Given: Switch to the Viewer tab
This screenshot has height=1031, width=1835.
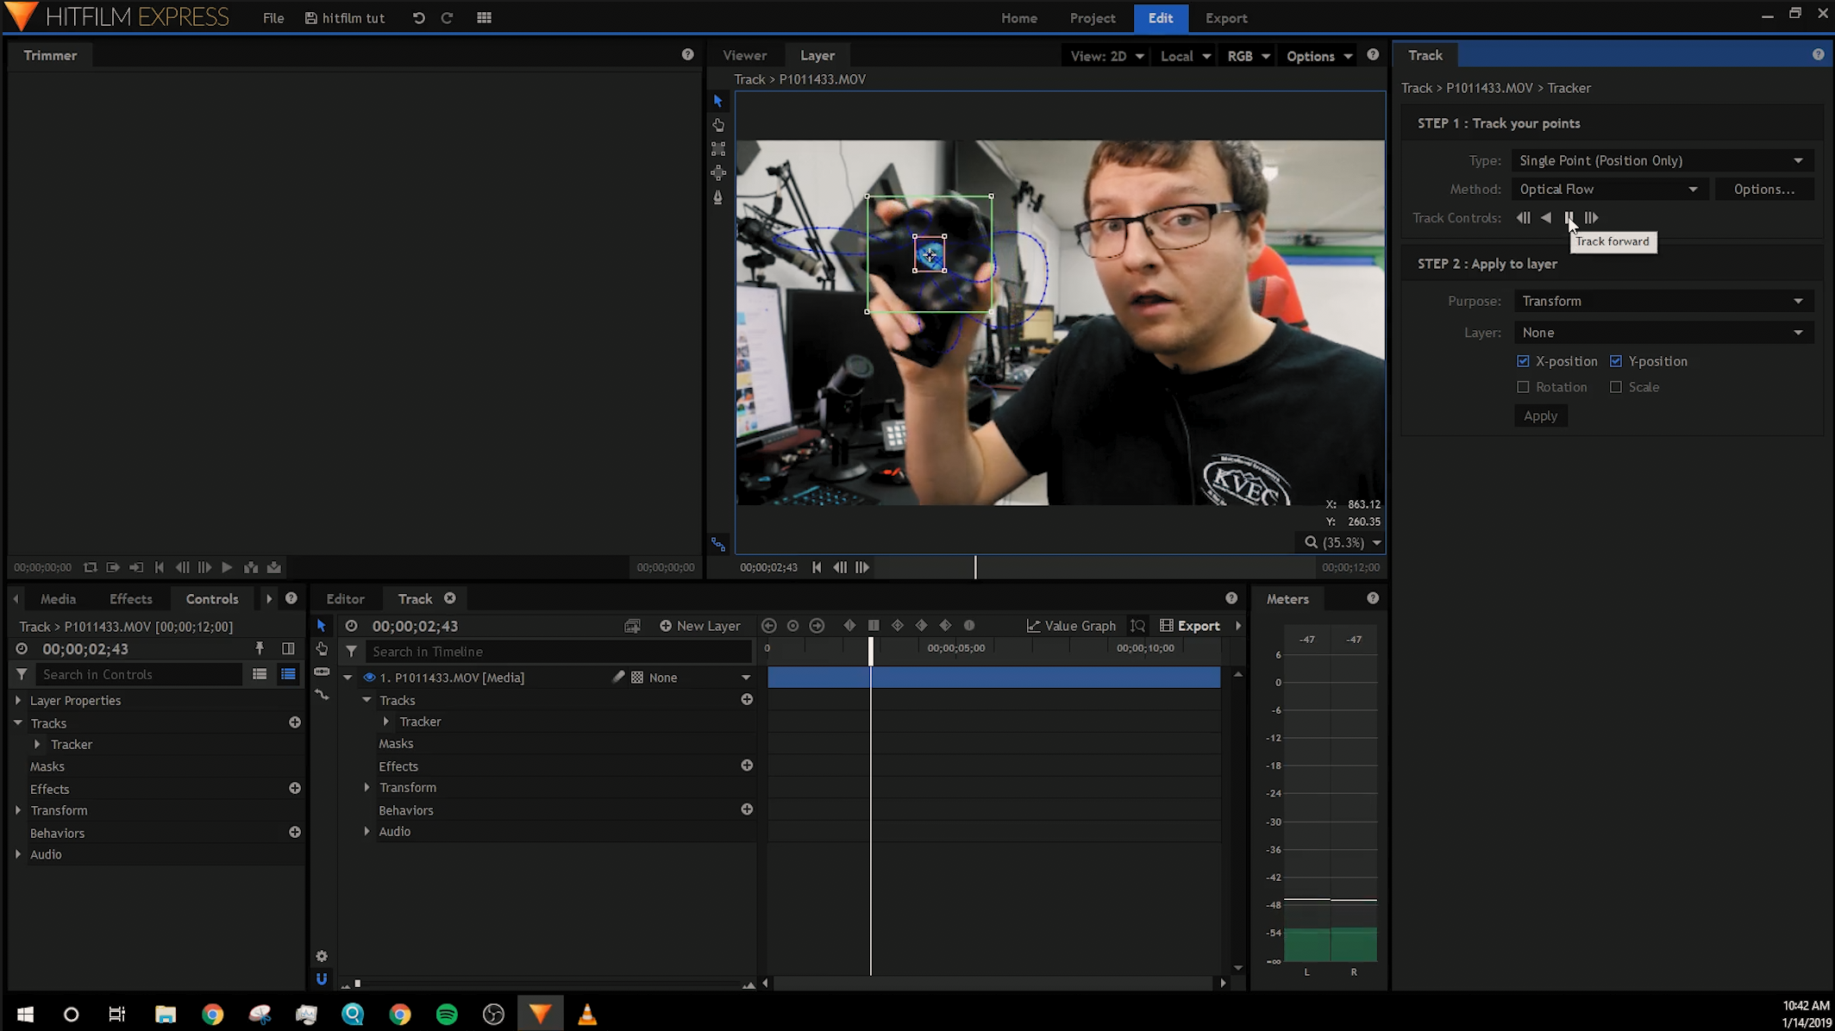Looking at the screenshot, I should 744,55.
